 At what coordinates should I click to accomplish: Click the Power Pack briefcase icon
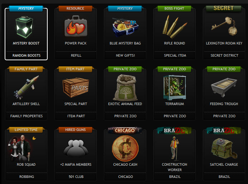[x=76, y=26]
